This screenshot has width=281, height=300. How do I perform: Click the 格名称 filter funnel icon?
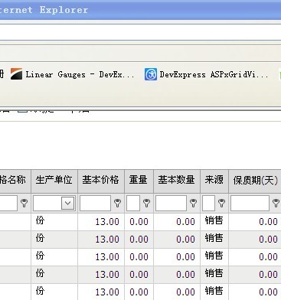tap(24, 203)
